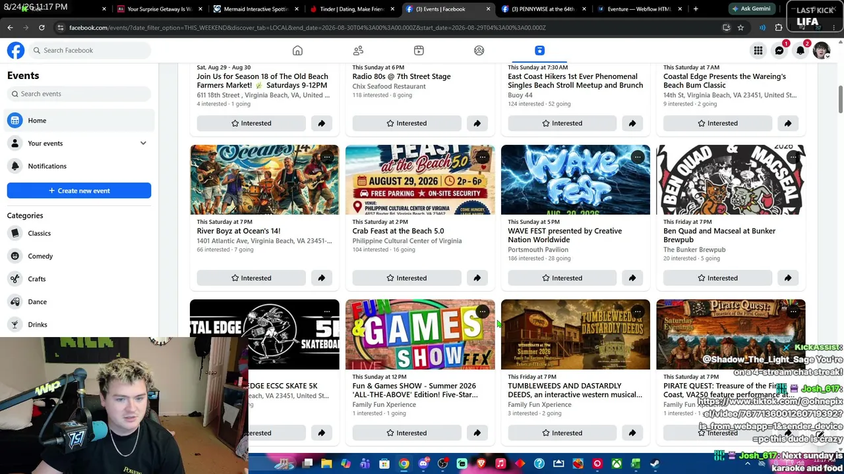
Task: Go to Facebook Home feed icon
Action: pyautogui.click(x=297, y=51)
